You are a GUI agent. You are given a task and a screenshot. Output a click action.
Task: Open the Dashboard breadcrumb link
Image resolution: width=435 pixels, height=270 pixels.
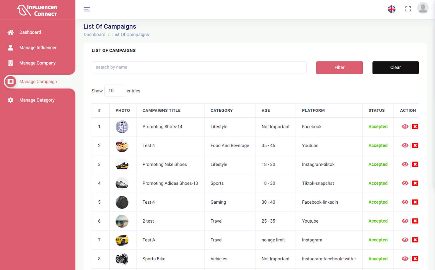tap(94, 34)
